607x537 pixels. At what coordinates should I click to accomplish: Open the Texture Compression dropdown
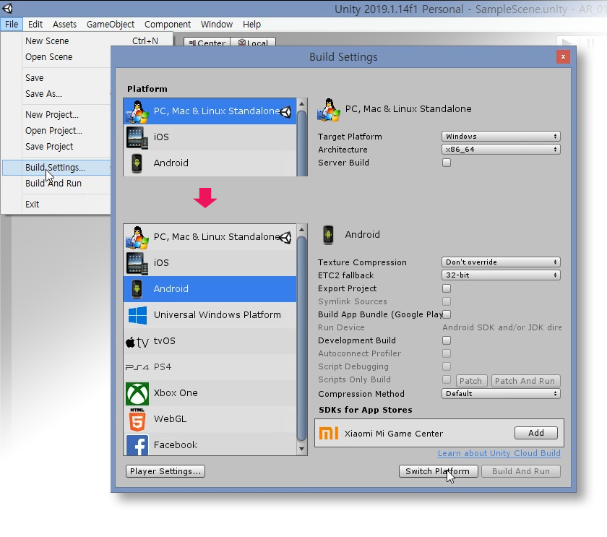pos(501,262)
